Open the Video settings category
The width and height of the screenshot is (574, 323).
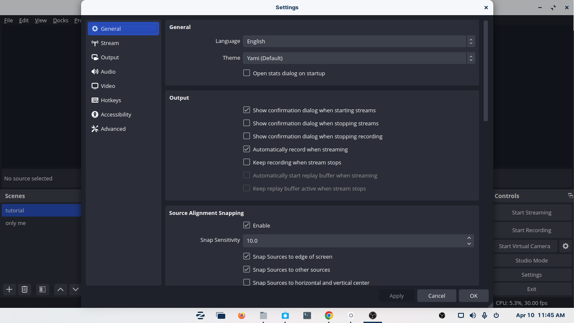click(108, 86)
